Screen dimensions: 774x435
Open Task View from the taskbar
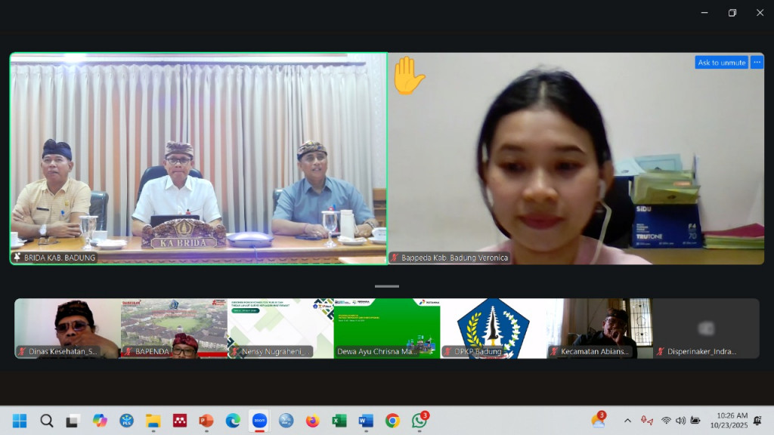point(73,421)
